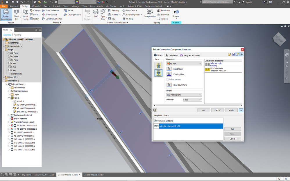Switch to the 3D Model tab
Viewport: 290px width, 181px height.
(36, 6)
